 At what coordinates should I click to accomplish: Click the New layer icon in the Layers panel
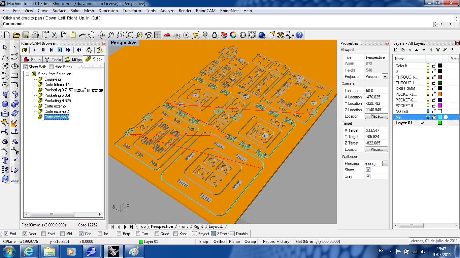(396, 50)
